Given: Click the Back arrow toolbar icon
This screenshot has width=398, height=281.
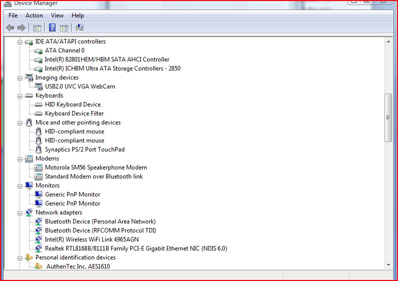Looking at the screenshot, I should pos(10,27).
